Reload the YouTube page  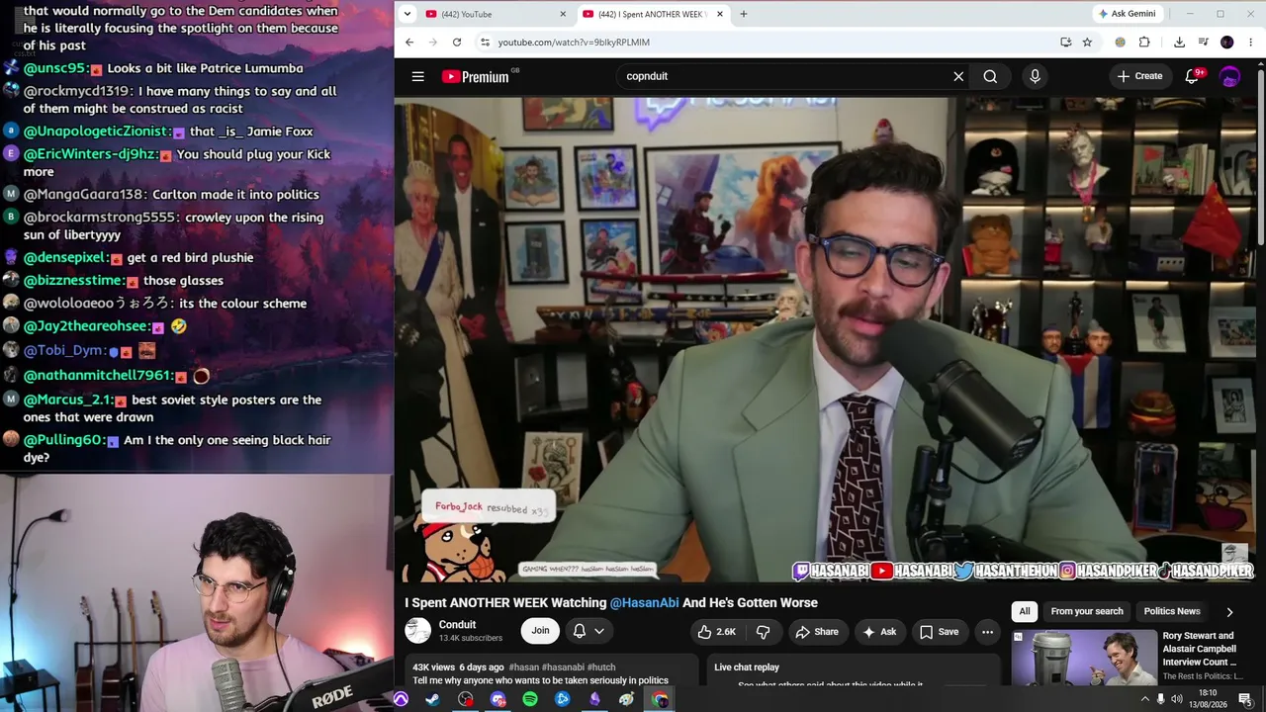(457, 42)
